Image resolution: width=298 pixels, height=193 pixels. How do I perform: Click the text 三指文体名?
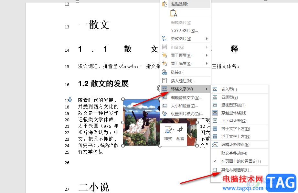pos(224,66)
